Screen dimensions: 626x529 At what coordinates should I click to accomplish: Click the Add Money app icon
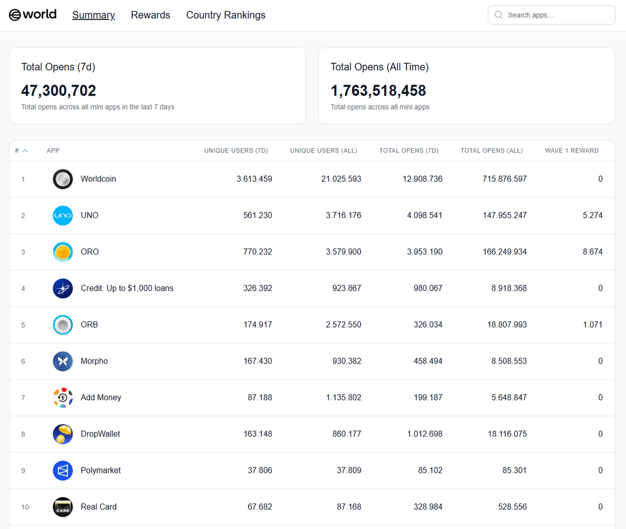[63, 398]
